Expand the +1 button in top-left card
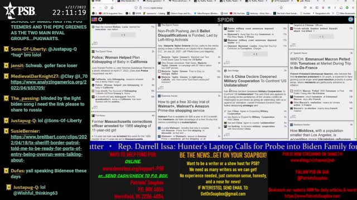Screen dimensions: 357x200 123,35
